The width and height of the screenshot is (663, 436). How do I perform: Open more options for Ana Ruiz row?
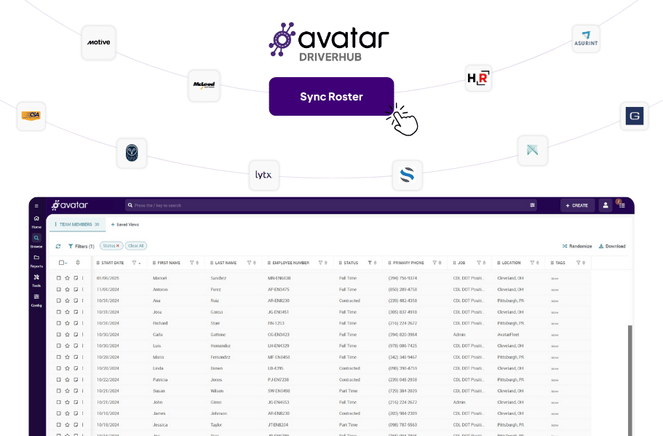coord(83,301)
